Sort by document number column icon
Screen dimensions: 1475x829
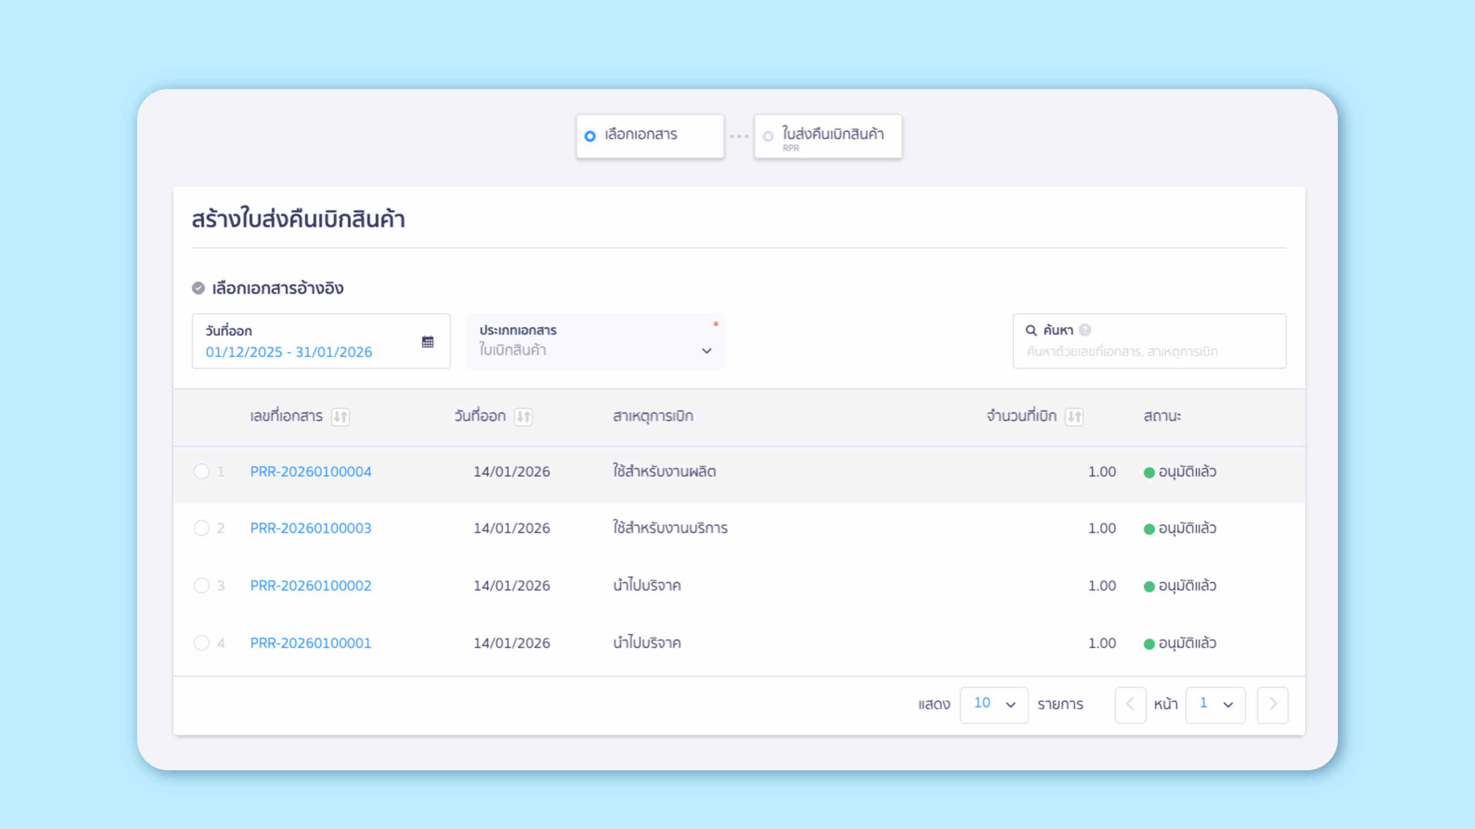[x=340, y=416]
